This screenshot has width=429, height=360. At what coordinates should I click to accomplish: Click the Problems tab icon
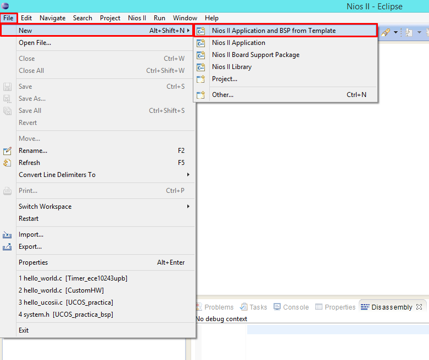[x=199, y=307]
